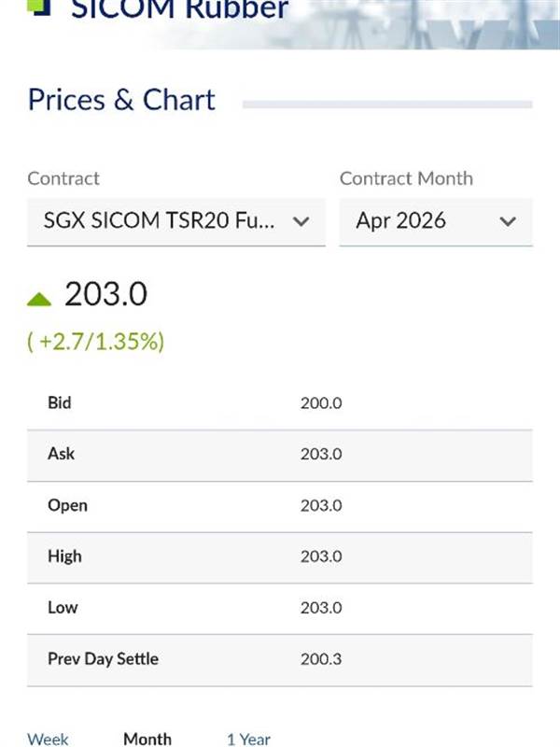
Task: Select the Open price row
Action: (280, 505)
